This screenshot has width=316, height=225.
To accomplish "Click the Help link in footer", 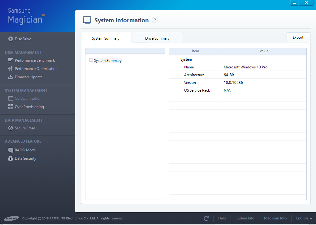I will point(222,218).
